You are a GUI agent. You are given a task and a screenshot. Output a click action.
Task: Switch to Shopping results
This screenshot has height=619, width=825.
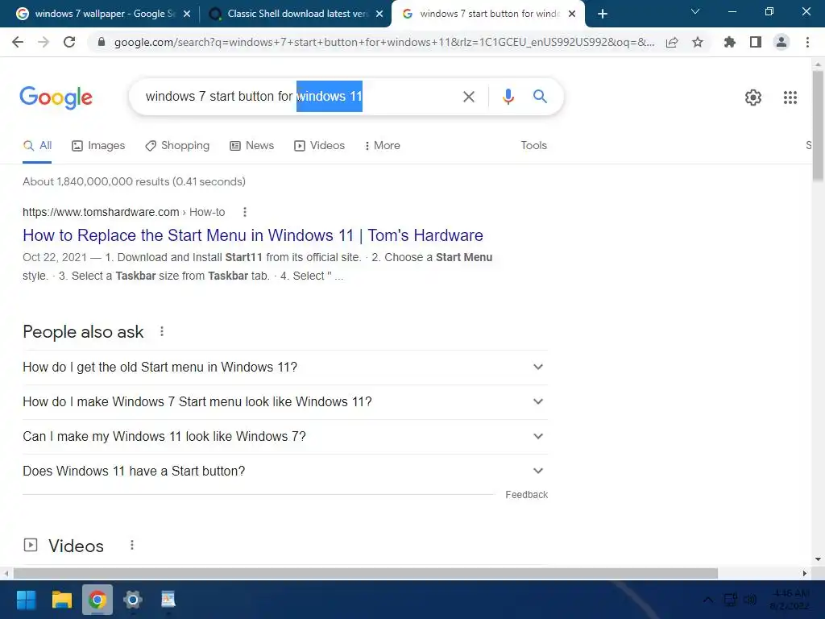[177, 146]
